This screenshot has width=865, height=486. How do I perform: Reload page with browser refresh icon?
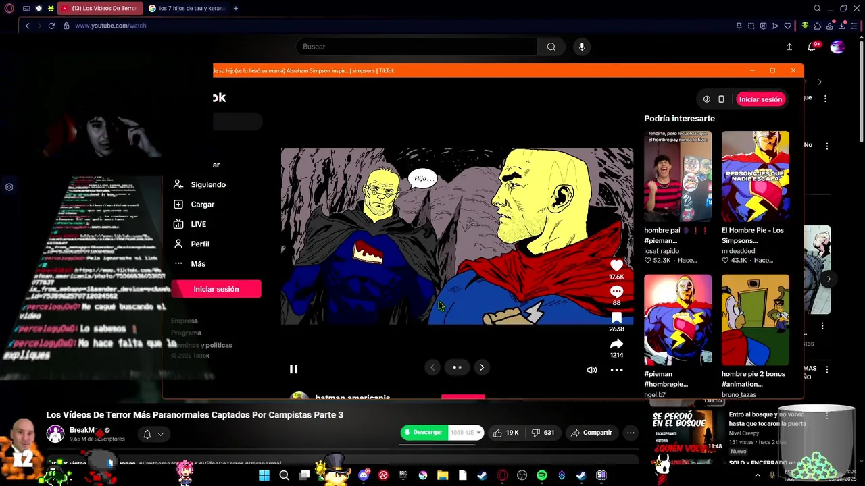pos(51,26)
